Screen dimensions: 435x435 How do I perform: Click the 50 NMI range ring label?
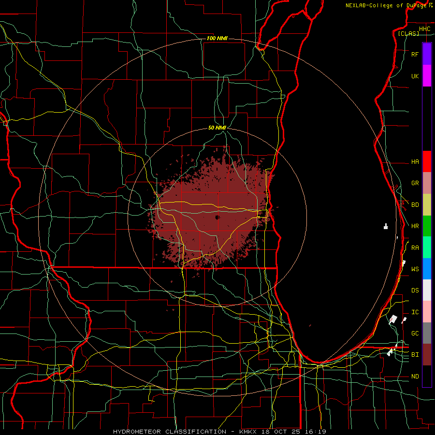217,128
